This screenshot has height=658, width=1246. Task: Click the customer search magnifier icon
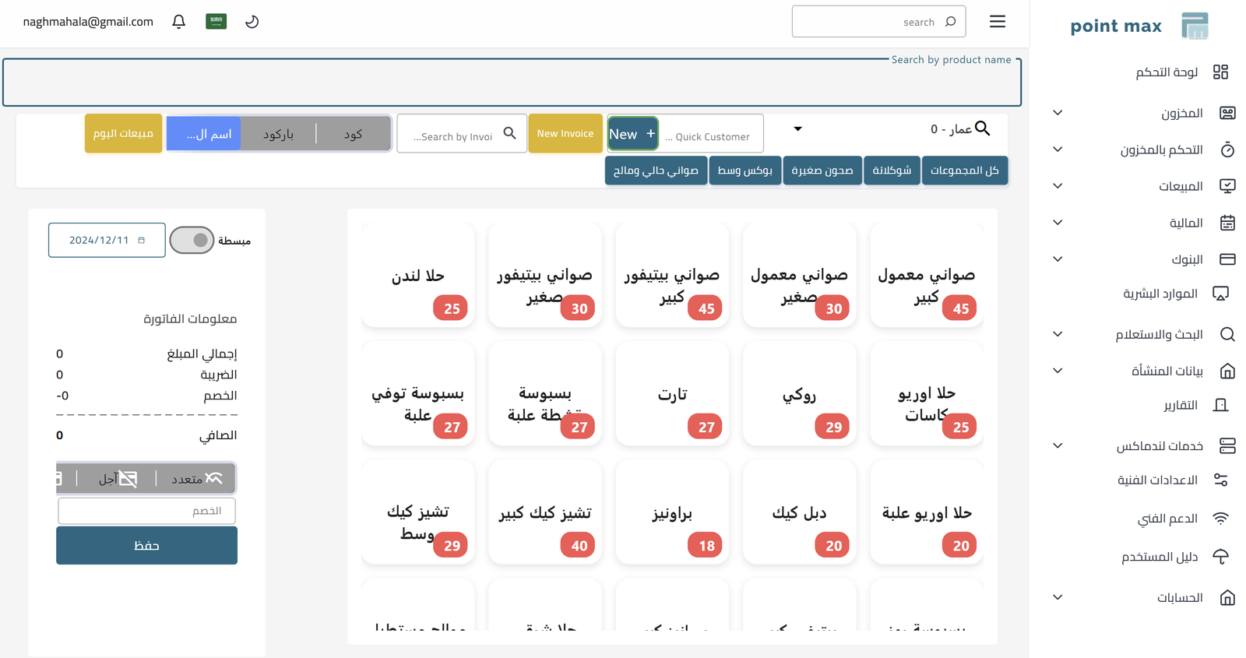pos(982,129)
